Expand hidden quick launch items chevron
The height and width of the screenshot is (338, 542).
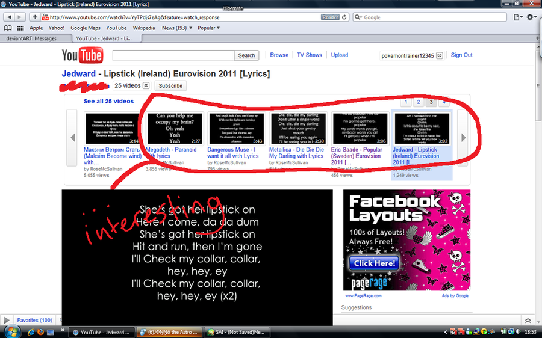coord(63,329)
